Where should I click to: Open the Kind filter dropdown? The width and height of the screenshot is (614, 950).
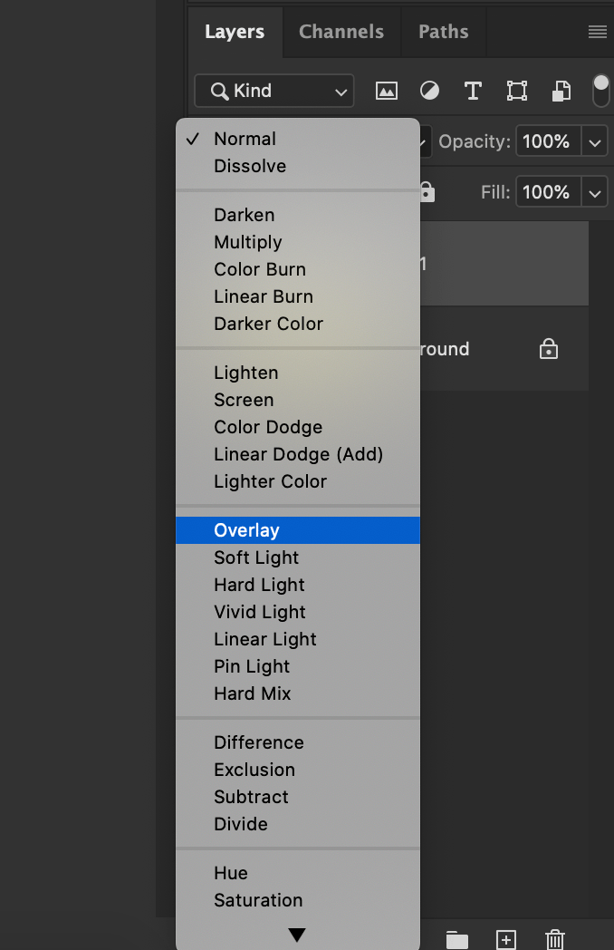point(273,91)
